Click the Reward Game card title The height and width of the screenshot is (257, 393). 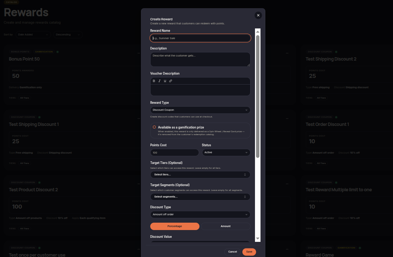(320, 255)
